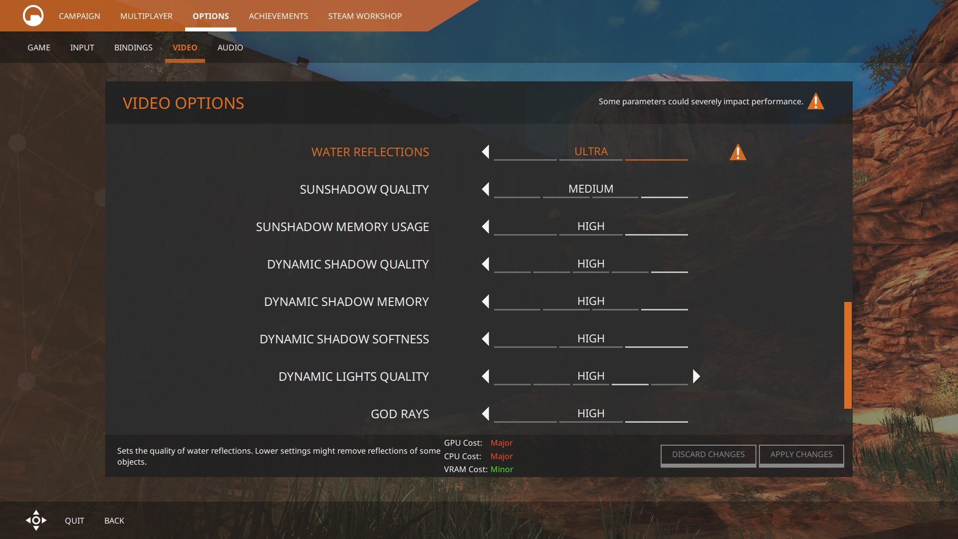The height and width of the screenshot is (539, 958).
Task: Click DISCARD CHANGES to revert settings
Action: 708,455
